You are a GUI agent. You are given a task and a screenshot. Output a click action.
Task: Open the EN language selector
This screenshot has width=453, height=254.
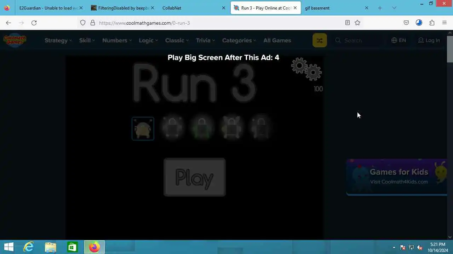click(398, 40)
